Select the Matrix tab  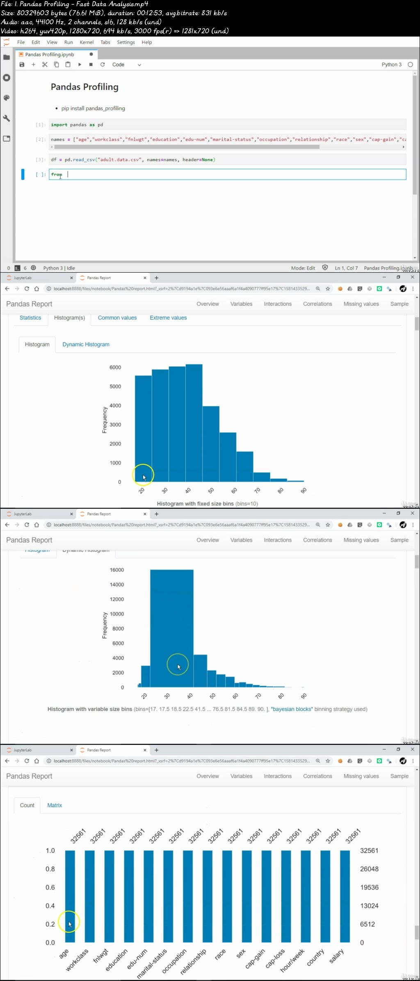click(55, 805)
